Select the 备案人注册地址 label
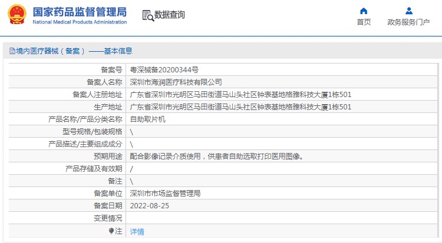The width and height of the screenshot is (442, 243). (97, 94)
